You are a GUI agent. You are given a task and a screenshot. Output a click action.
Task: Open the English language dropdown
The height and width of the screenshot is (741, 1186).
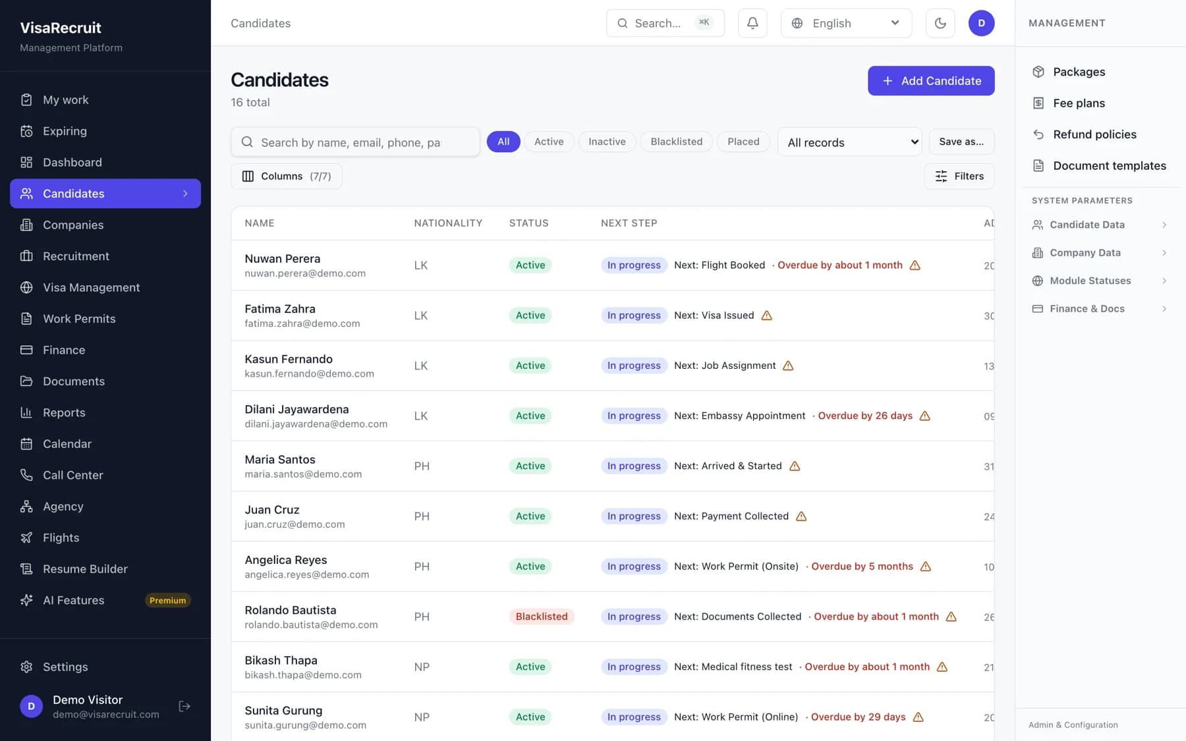846,23
